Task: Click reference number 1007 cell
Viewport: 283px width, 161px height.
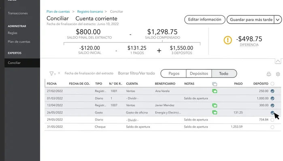Action: (114, 105)
